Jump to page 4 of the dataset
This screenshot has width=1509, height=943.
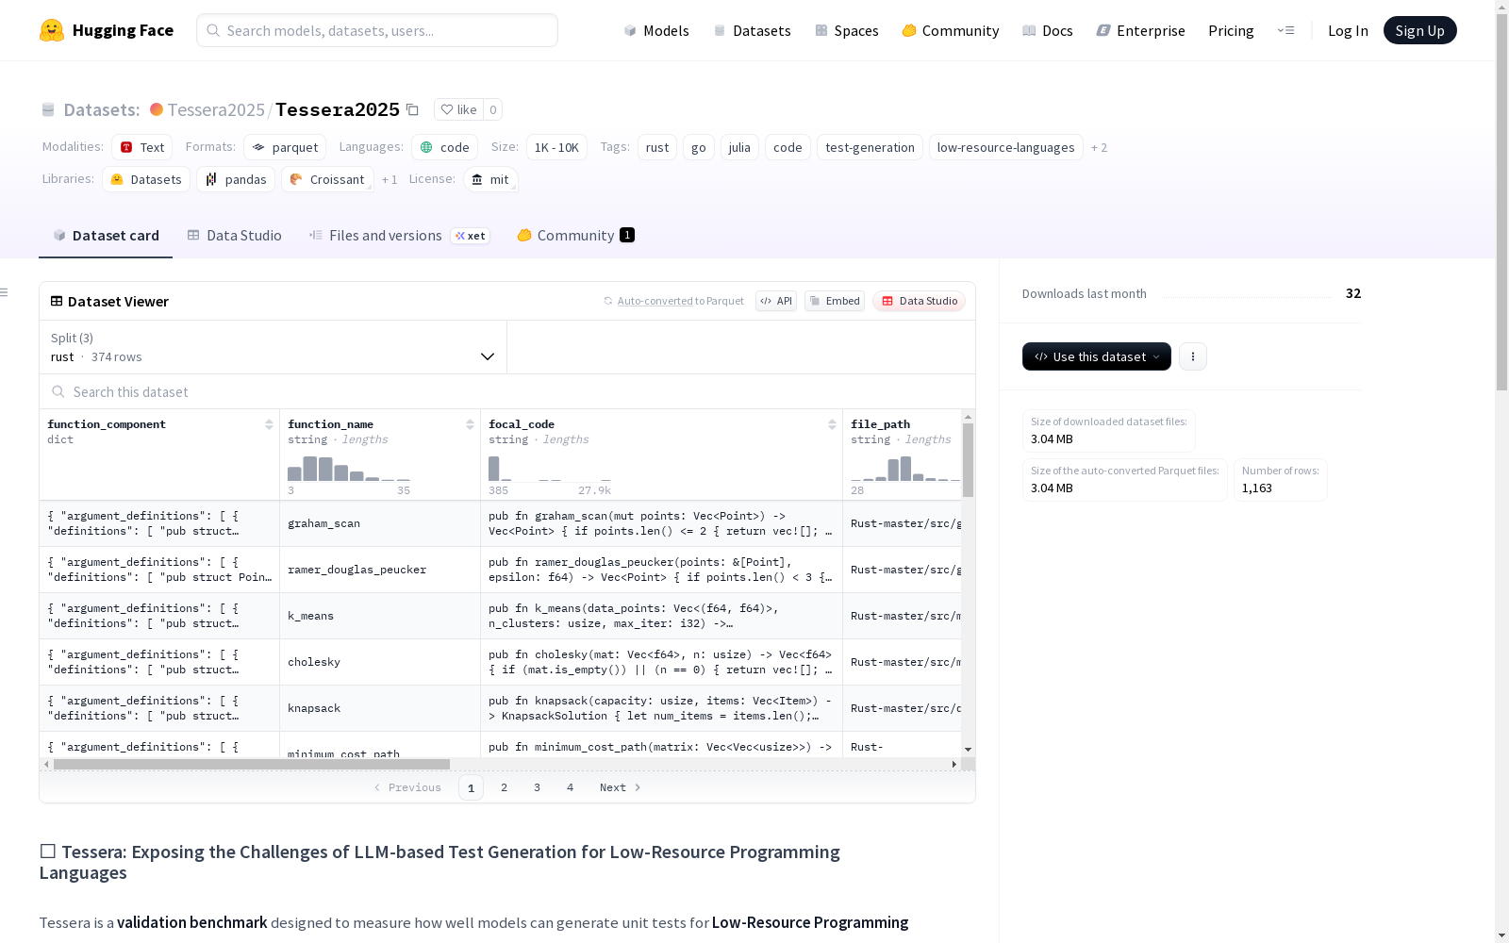click(x=571, y=787)
